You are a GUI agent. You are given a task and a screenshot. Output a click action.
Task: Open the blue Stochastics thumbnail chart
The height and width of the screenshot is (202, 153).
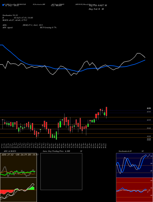[x=134, y=165]
